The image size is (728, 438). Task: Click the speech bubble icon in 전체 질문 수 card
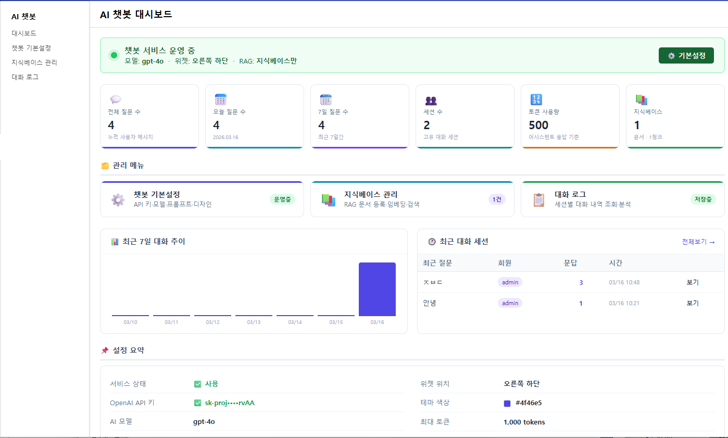(115, 99)
